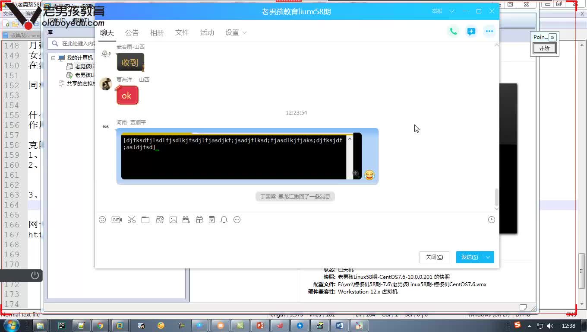Image resolution: width=587 pixels, height=332 pixels.
Task: Click the plus icon on shared image
Action: [355, 173]
